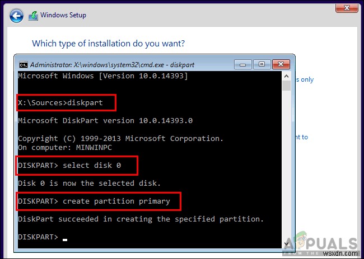Open the cmd.exe system menu icon

pos(24,63)
